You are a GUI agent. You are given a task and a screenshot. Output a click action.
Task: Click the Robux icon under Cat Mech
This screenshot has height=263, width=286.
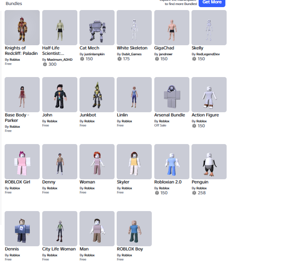click(82, 59)
